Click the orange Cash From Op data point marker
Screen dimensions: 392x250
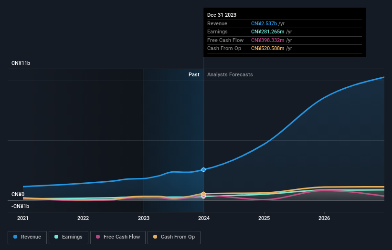[203, 194]
